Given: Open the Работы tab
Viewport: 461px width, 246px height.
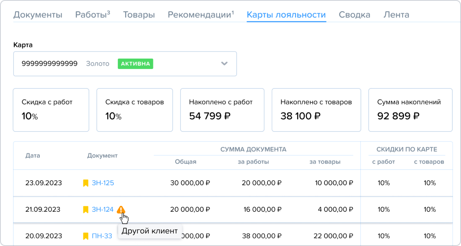Looking at the screenshot, I should [93, 15].
